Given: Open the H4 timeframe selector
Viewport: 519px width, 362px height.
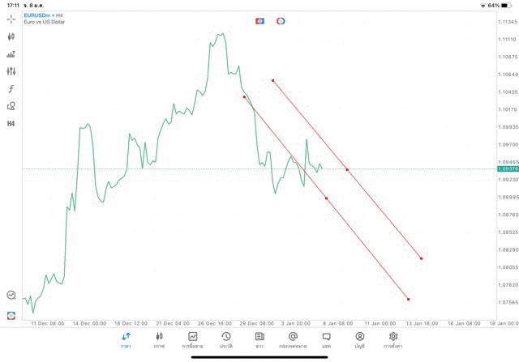Looking at the screenshot, I should pyautogui.click(x=11, y=124).
